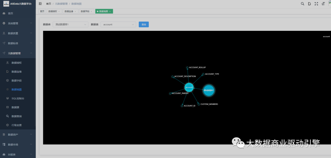Click the D document icon in header
Viewport: 331px width, 158px height.
[x=309, y=4]
